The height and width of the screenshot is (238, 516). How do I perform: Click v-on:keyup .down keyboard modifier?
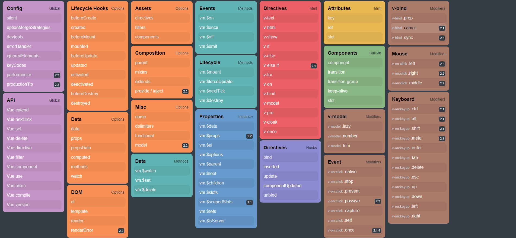(419, 197)
